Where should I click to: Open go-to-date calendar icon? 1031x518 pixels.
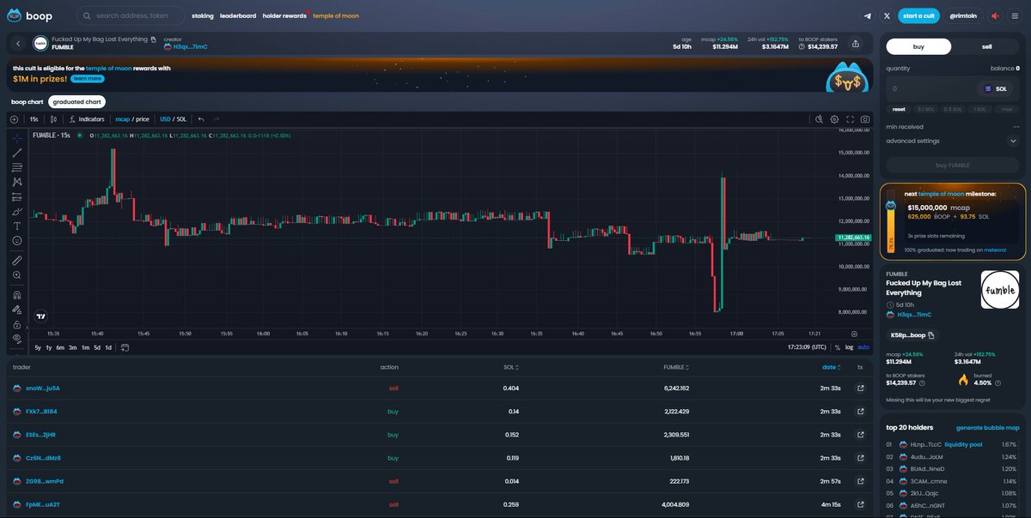[x=125, y=347]
